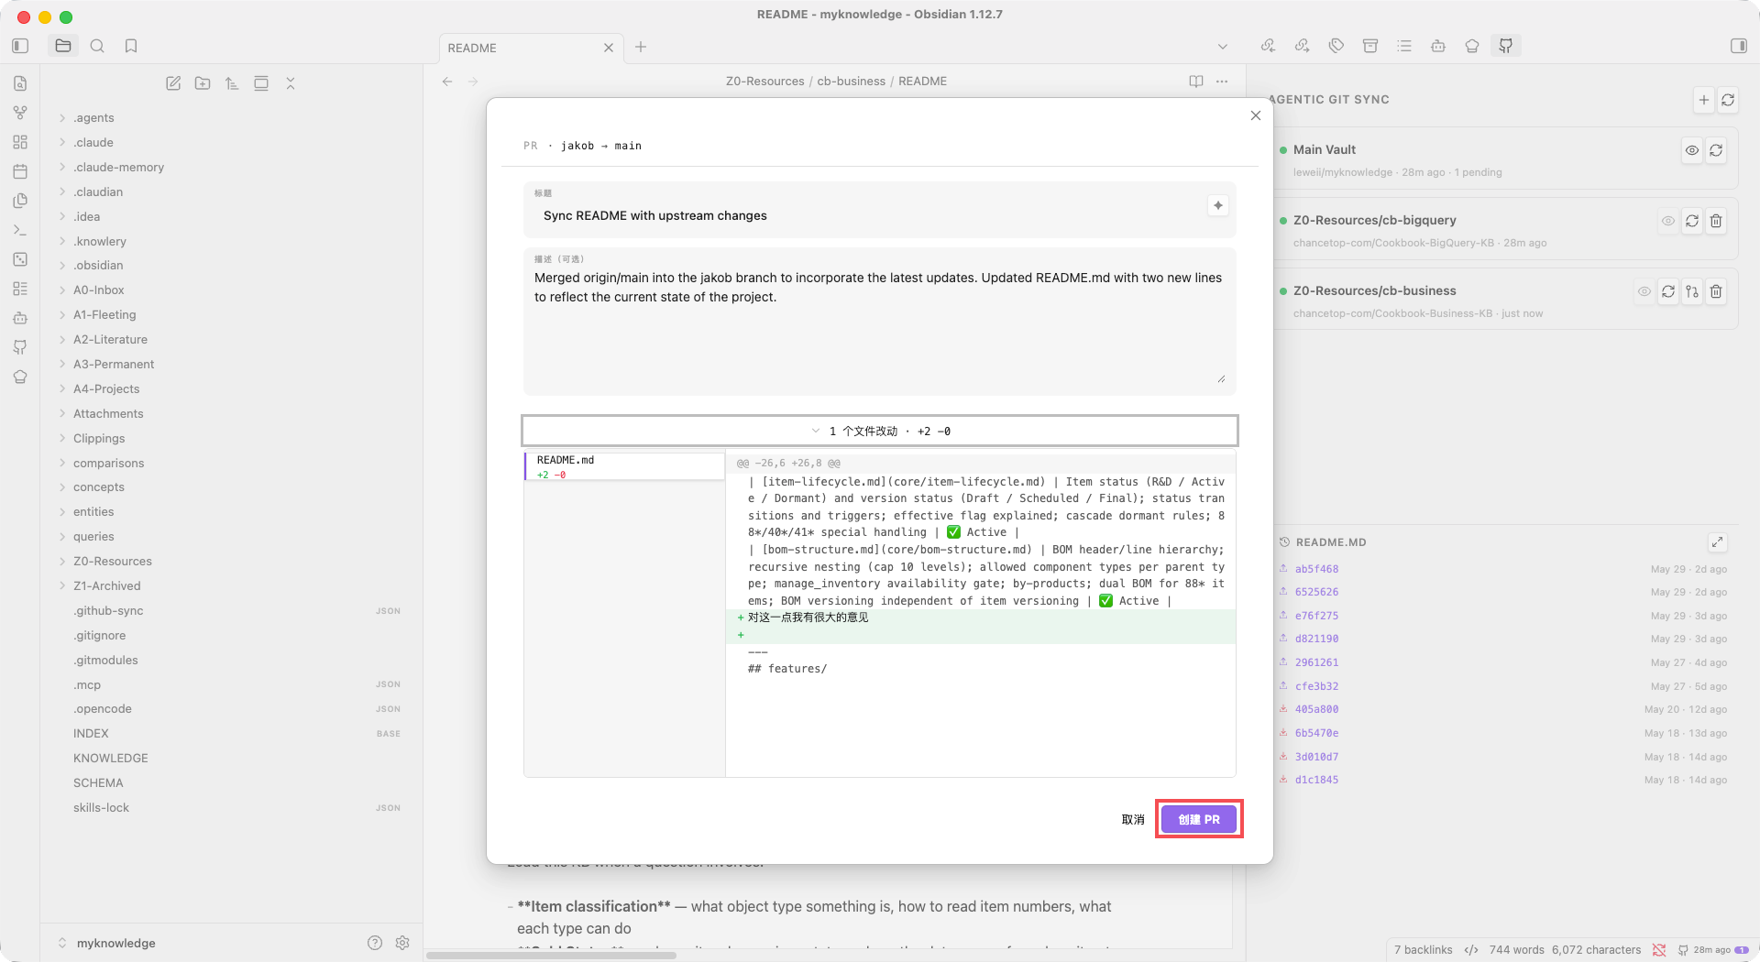This screenshot has width=1760, height=962.
Task: Toggle the right sidebar icon
Action: [1739, 46]
